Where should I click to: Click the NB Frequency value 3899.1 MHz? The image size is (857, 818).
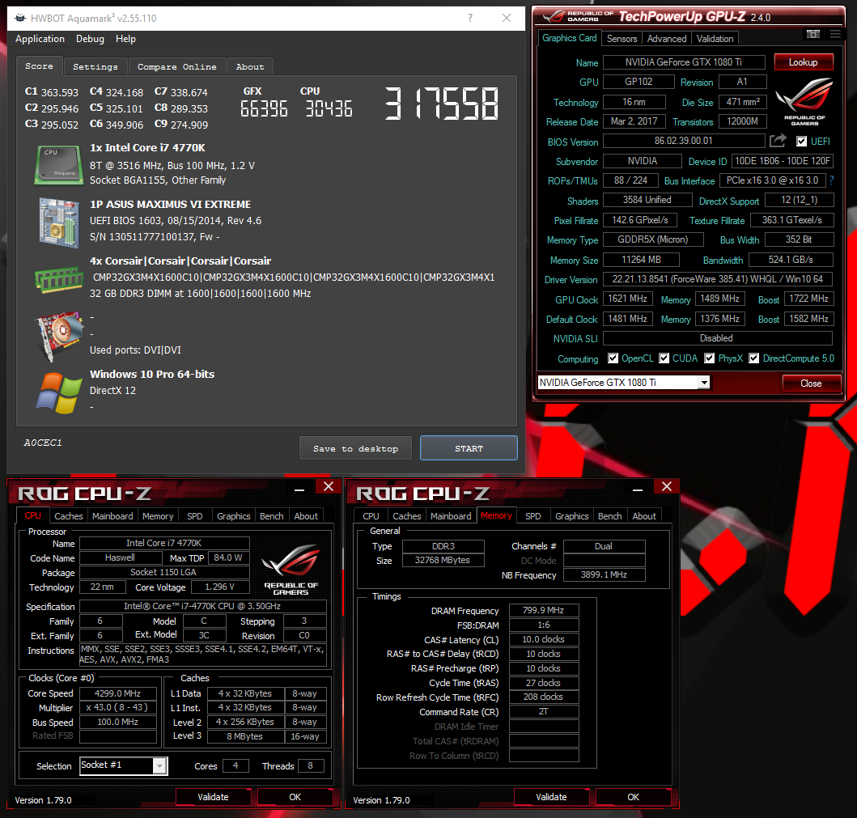(x=604, y=574)
